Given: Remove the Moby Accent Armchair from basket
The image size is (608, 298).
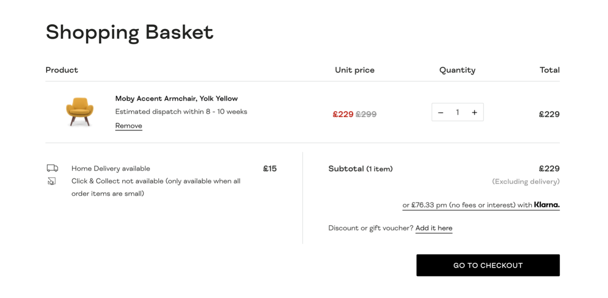Looking at the screenshot, I should (129, 126).
